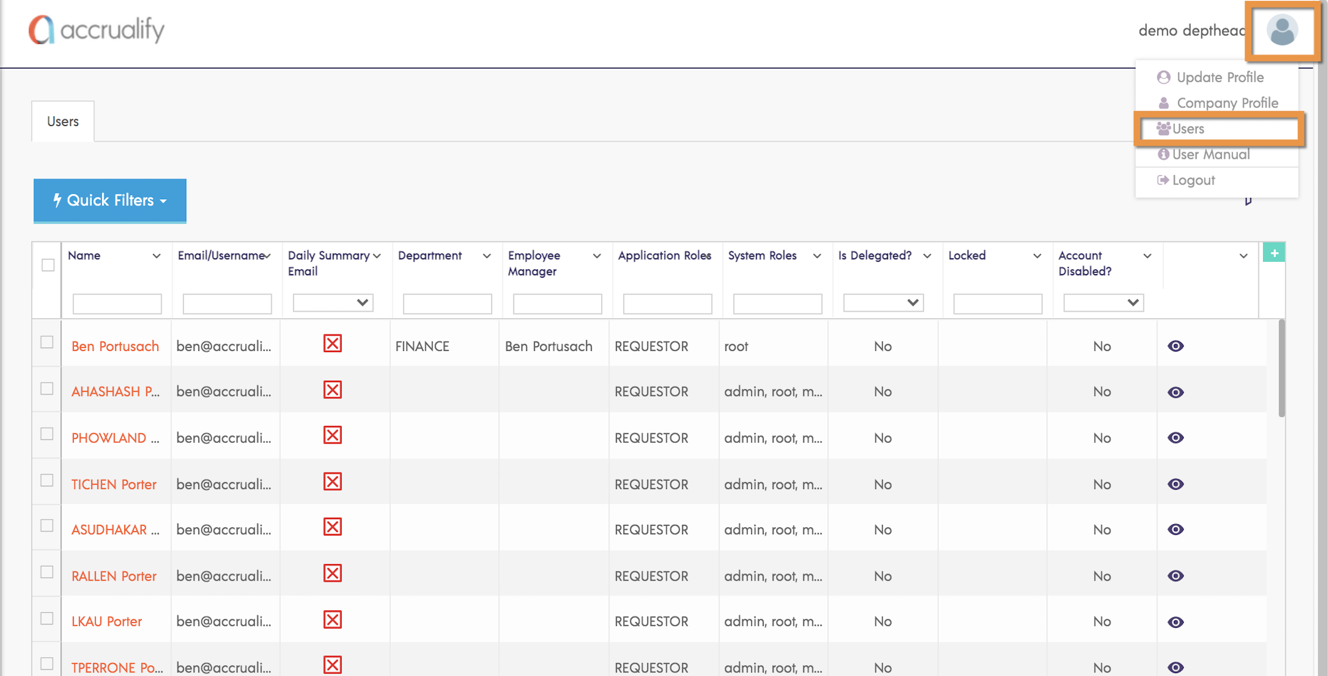1328x676 pixels.
Task: Click the accrualify logo
Action: coord(97,29)
